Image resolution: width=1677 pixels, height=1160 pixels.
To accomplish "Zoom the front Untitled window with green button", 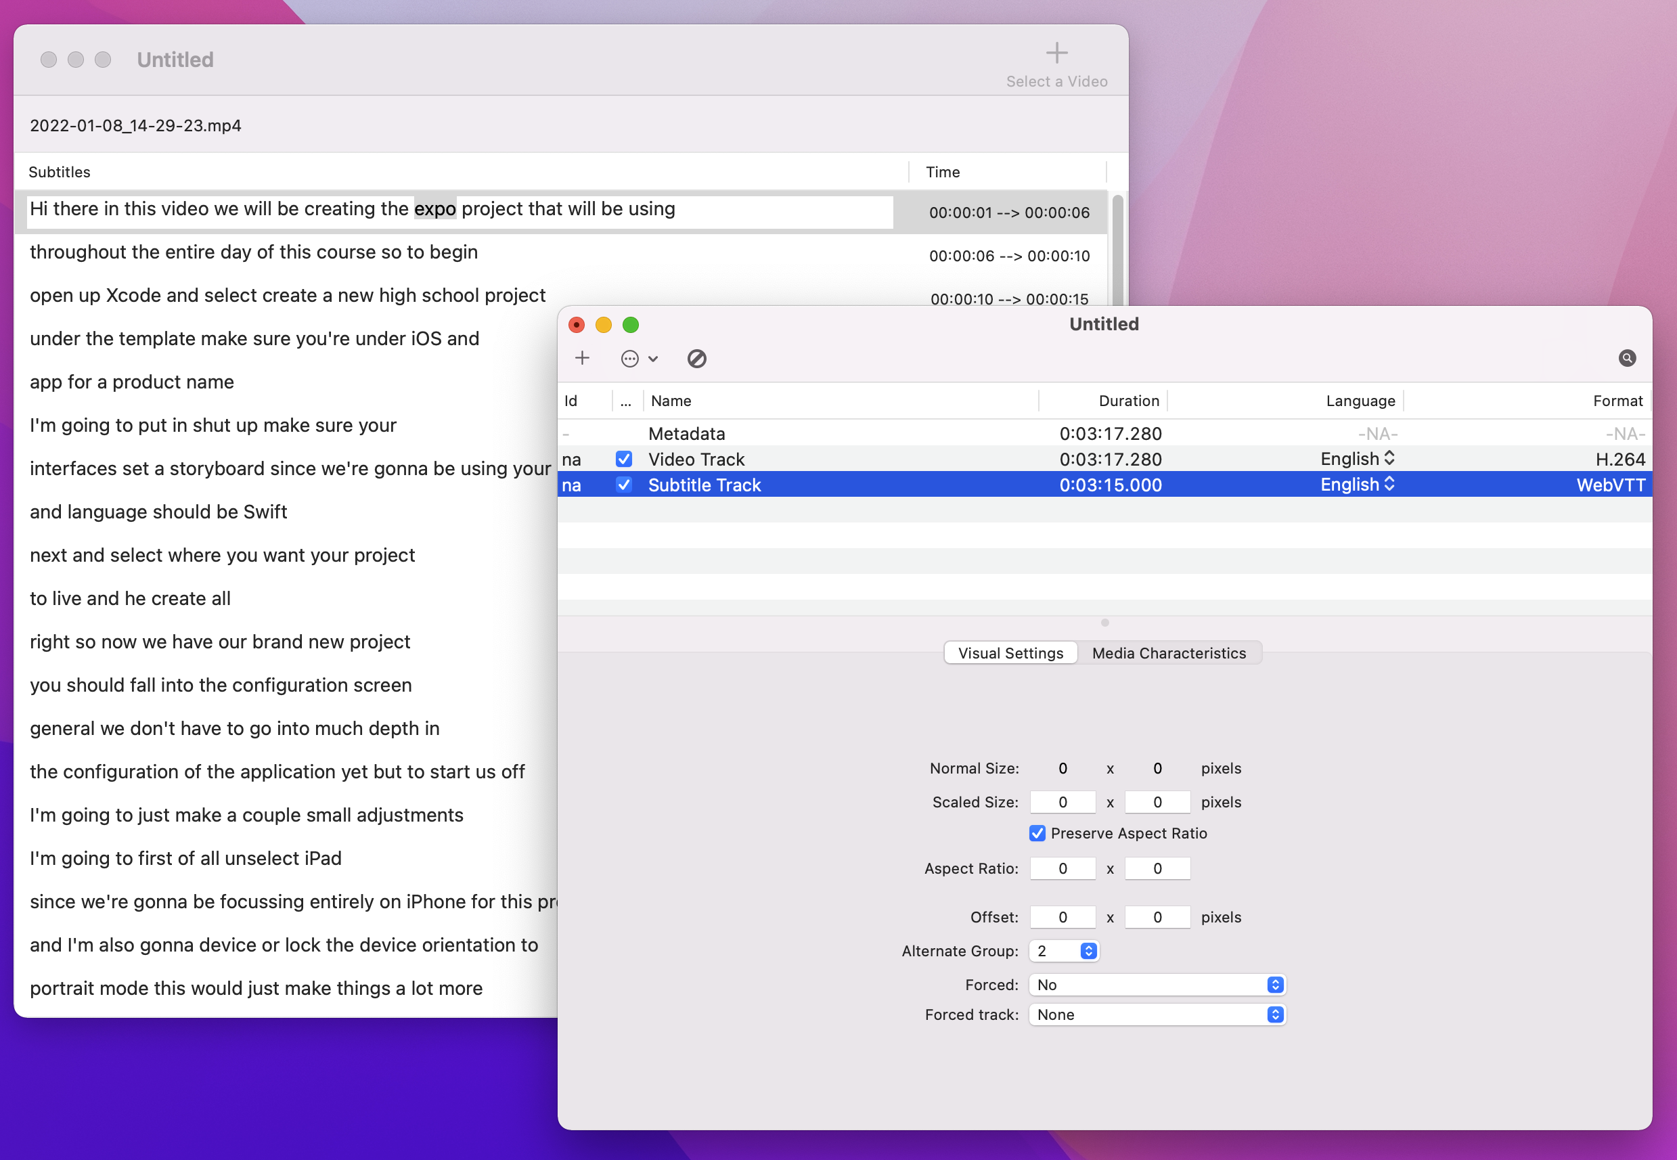I will (x=631, y=324).
